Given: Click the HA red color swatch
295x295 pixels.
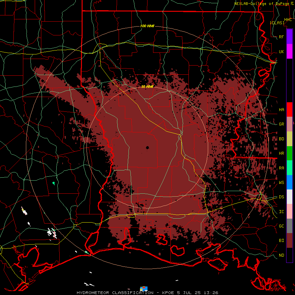Looking at the screenshot, I should pyautogui.click(x=289, y=109).
